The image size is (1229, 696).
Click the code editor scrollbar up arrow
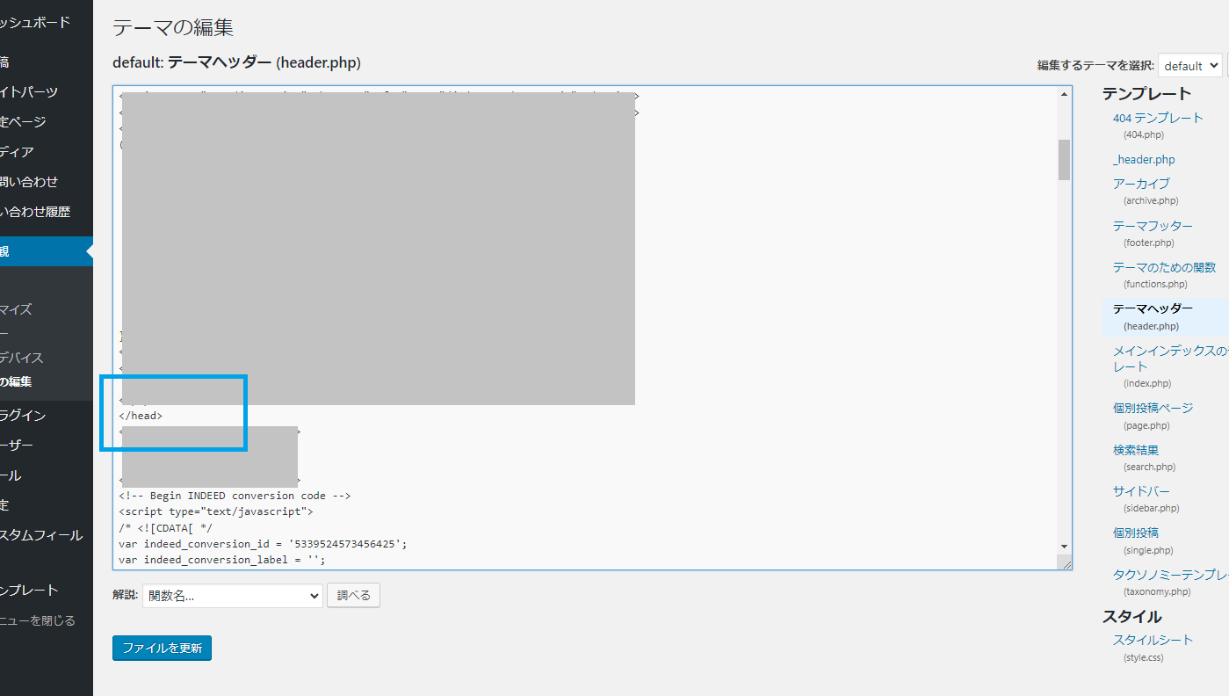[1064, 93]
